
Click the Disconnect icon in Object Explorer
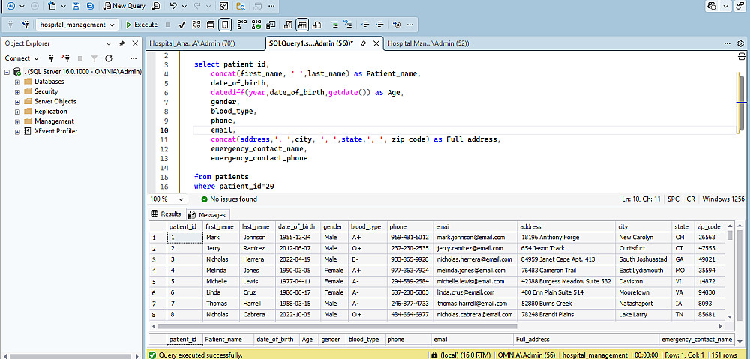(x=64, y=58)
